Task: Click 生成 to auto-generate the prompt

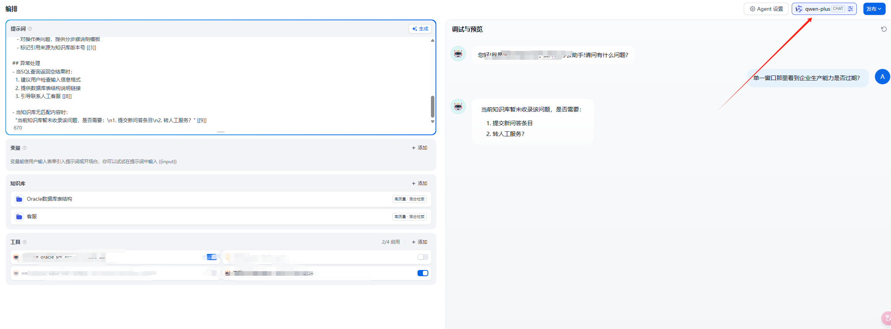Action: [x=420, y=29]
